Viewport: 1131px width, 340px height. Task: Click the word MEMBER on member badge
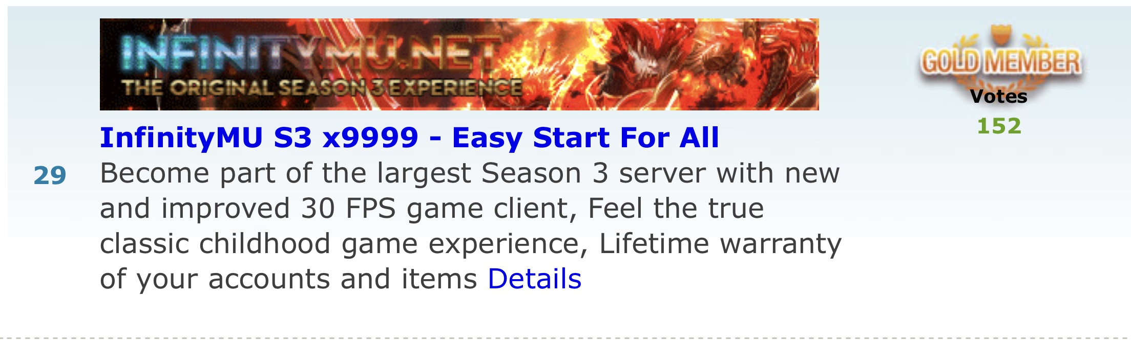click(1034, 62)
